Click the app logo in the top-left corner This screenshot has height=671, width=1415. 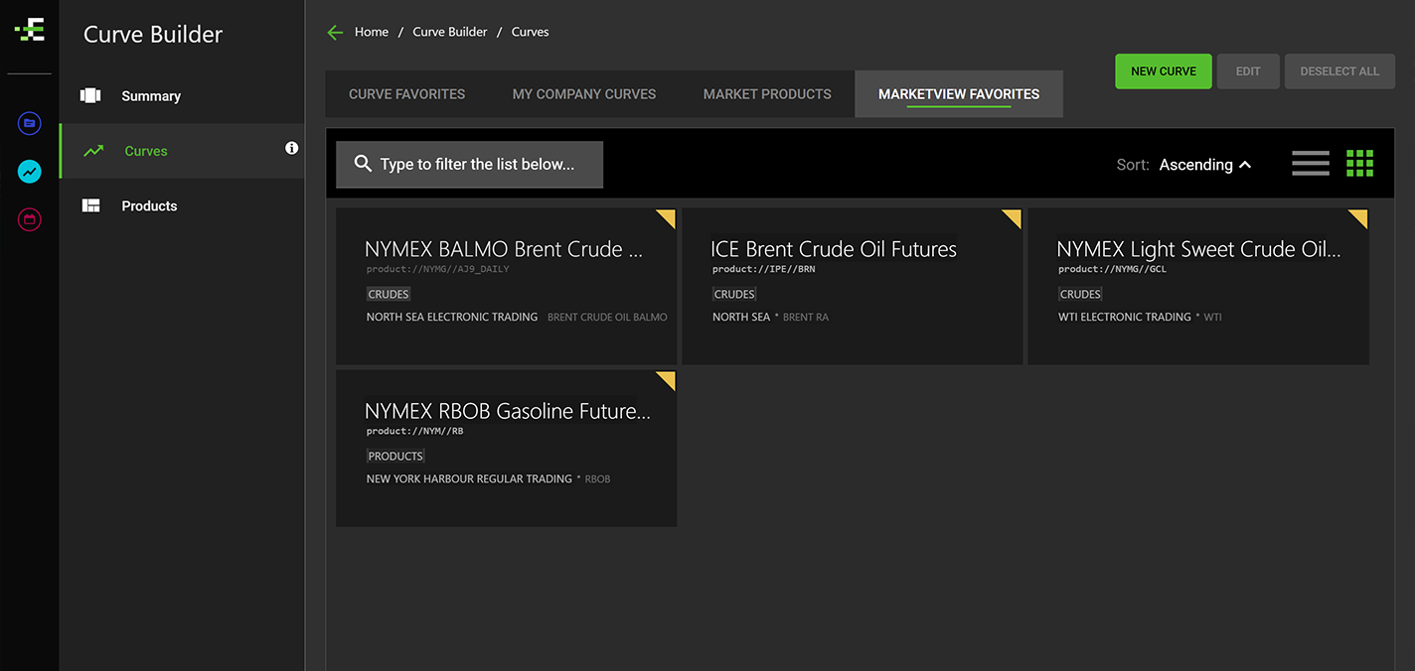click(30, 31)
